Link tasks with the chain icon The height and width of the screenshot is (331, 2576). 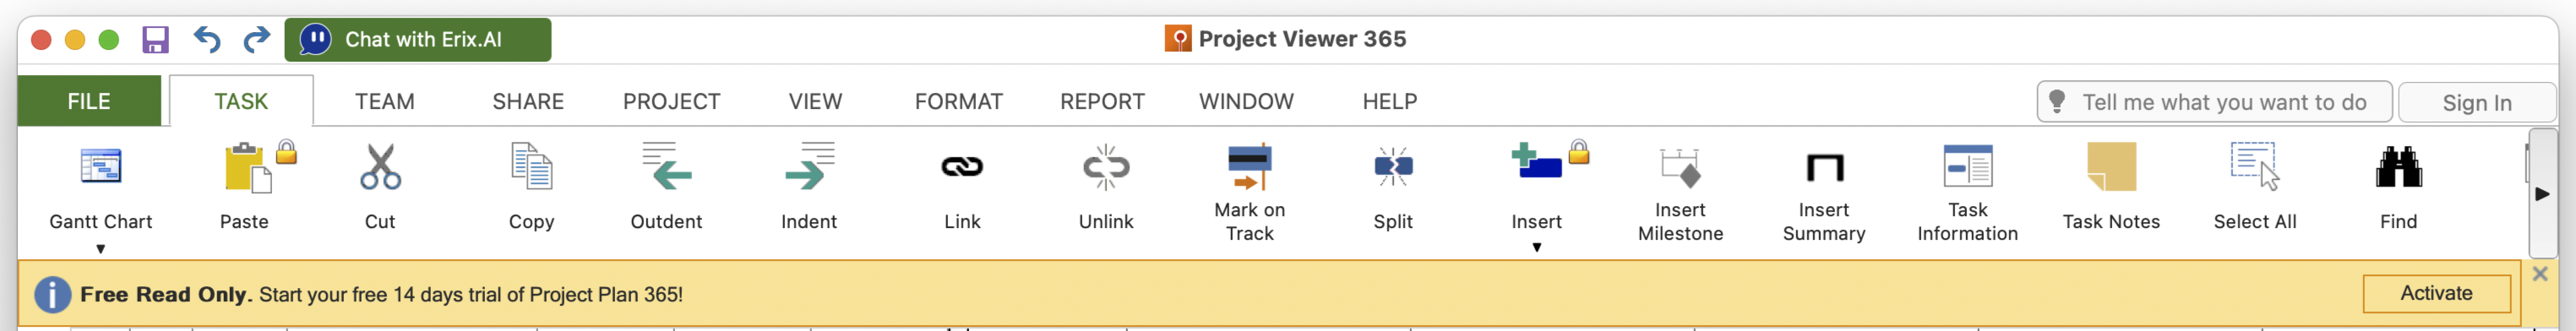(962, 167)
